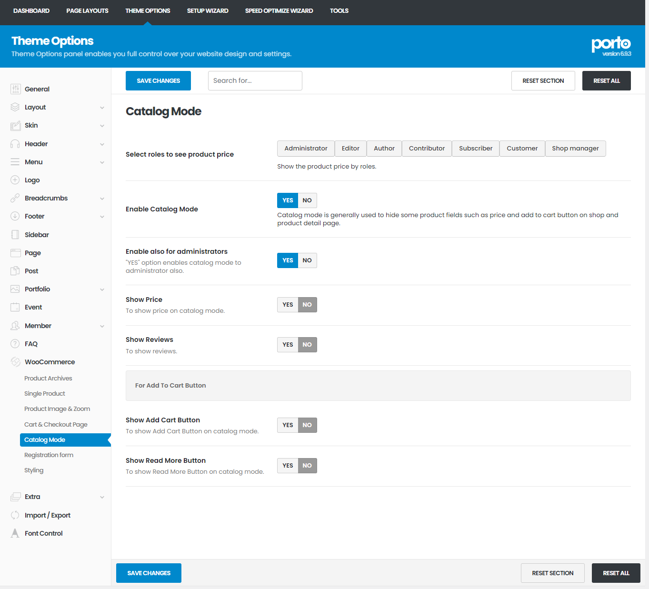Click the Post document icon

[x=15, y=271]
